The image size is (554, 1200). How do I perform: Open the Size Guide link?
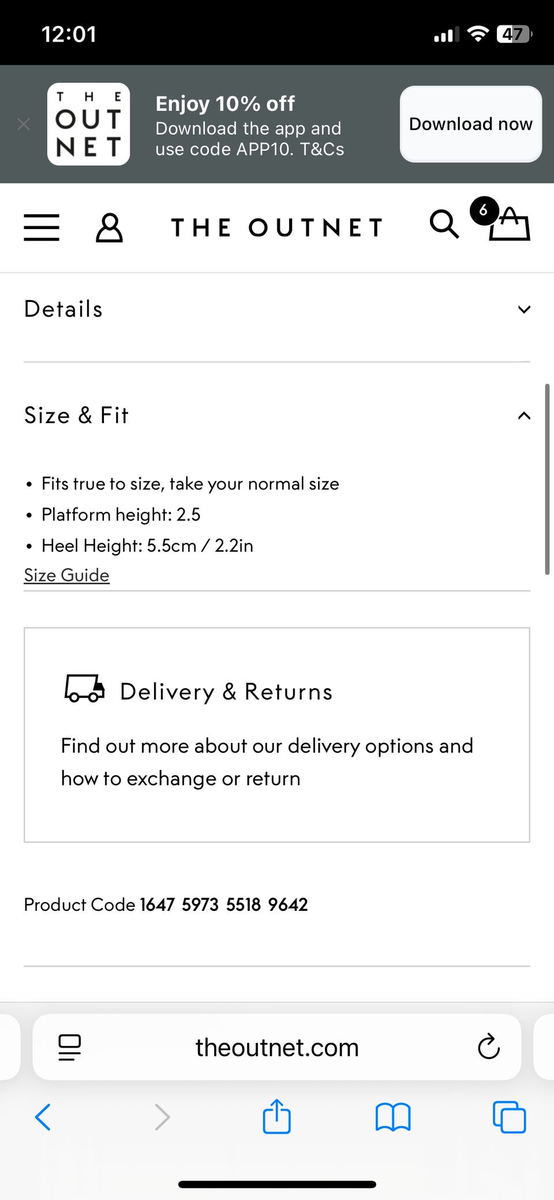click(66, 575)
